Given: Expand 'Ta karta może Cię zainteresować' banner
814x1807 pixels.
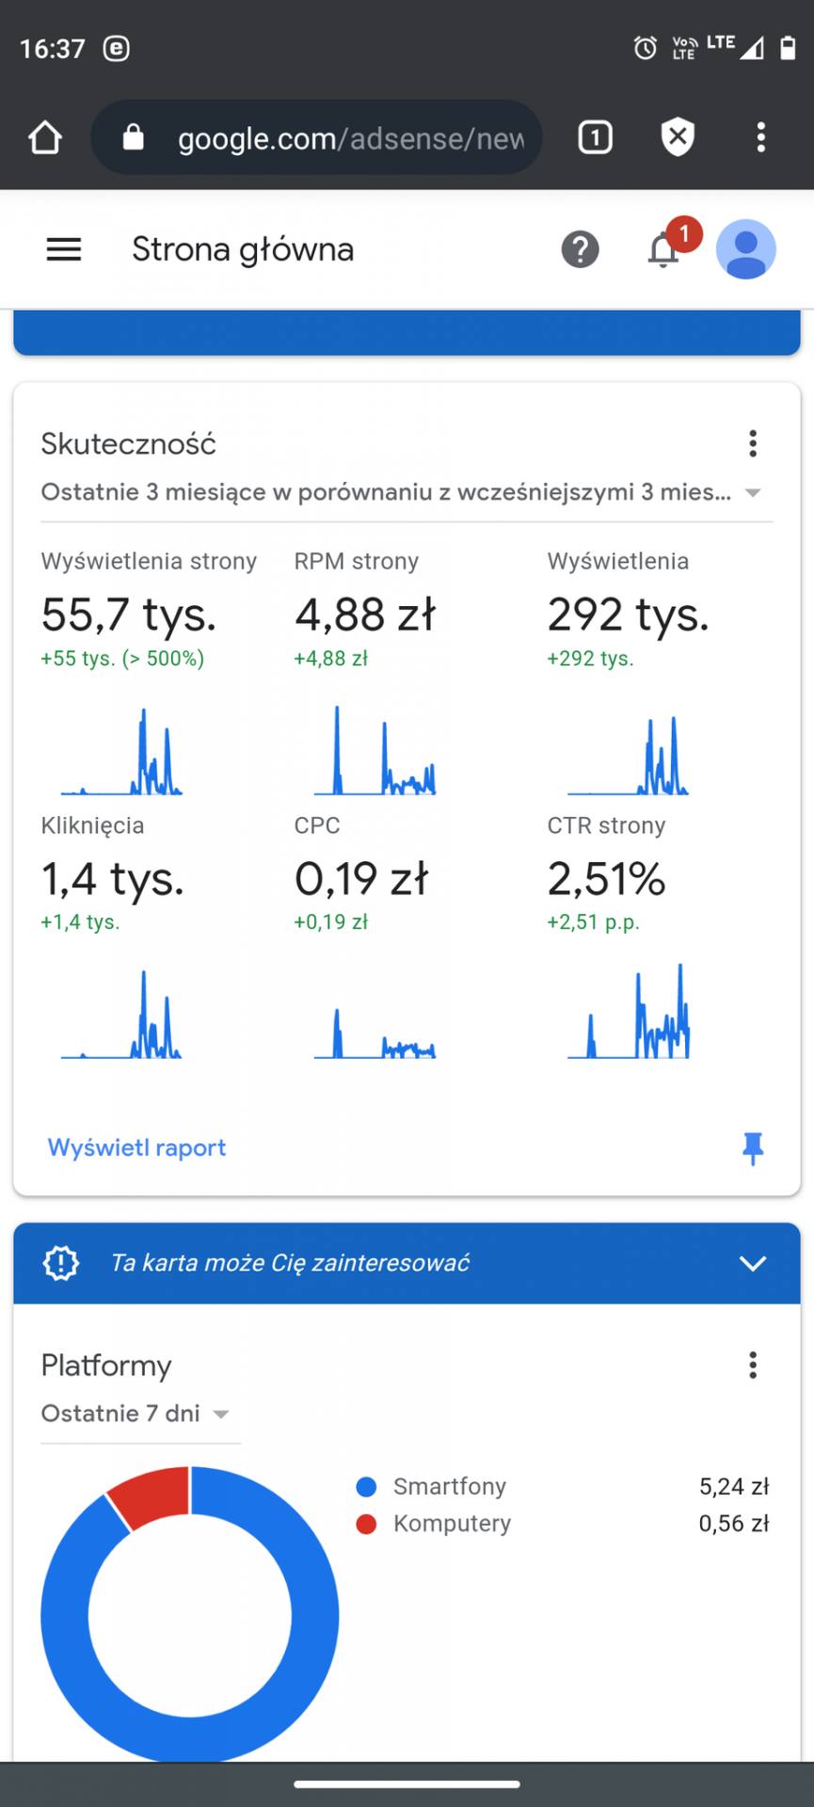Looking at the screenshot, I should click(752, 1263).
